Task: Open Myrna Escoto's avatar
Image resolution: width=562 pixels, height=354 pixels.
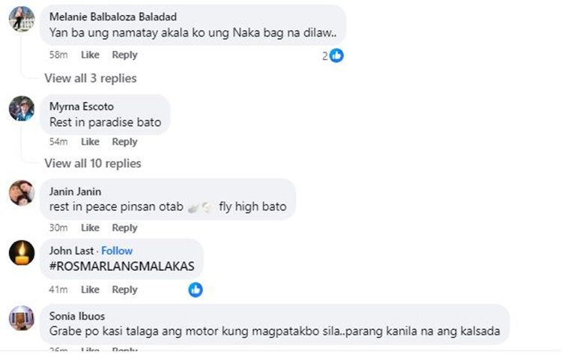Action: click(22, 108)
